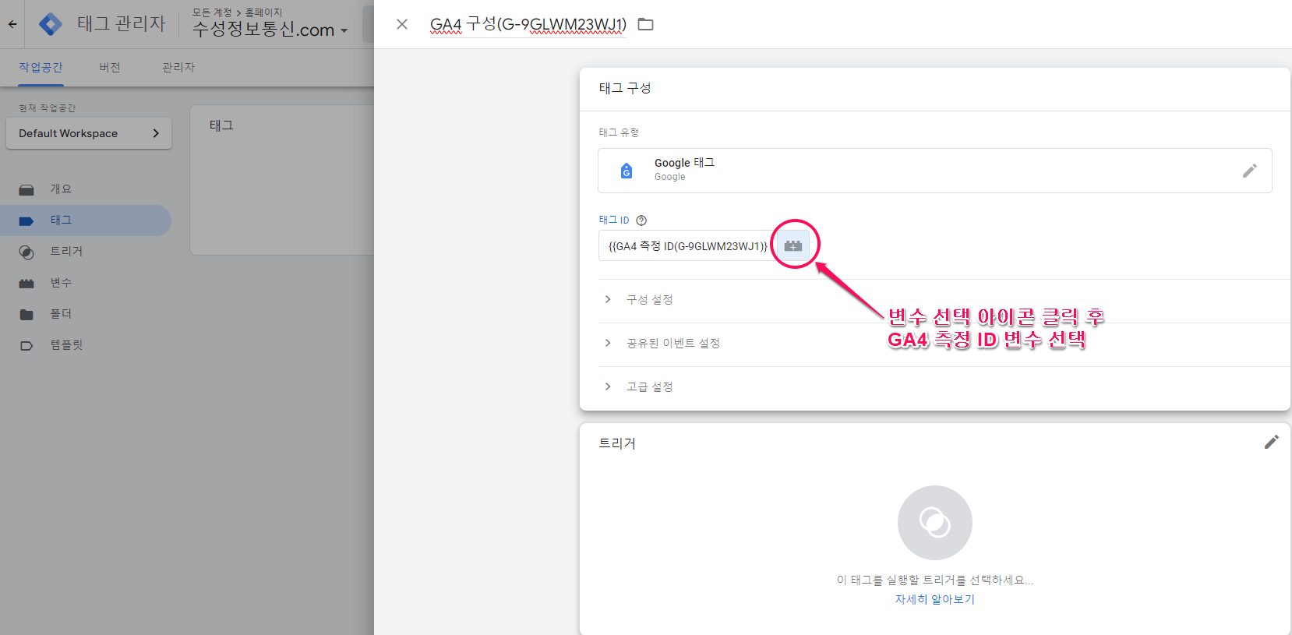Click the Google 태그 type icon
The image size is (1292, 635).
627,171
